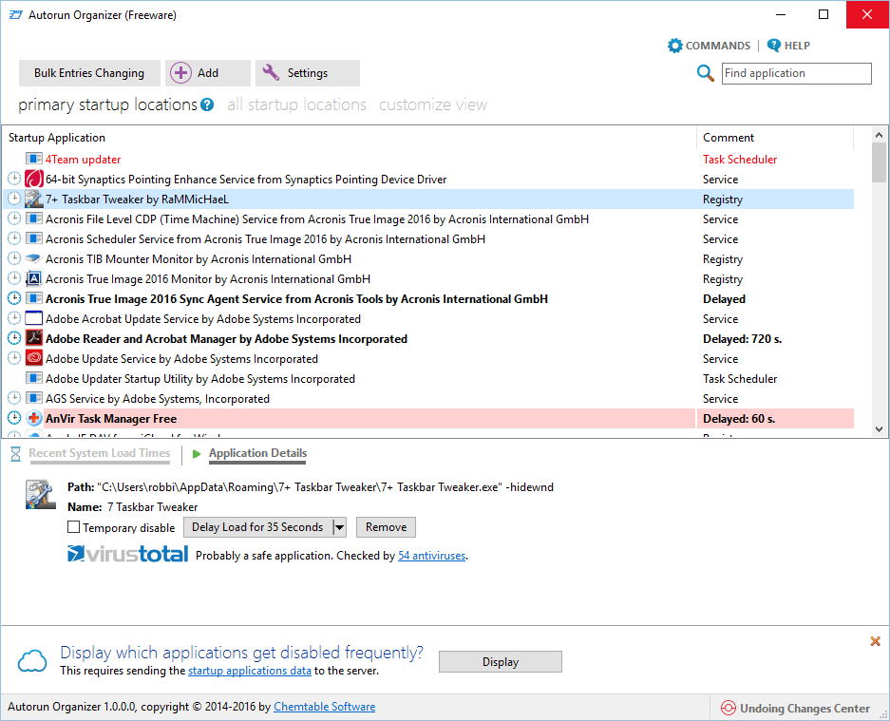
Task: Click the delay clock on AGS Service row
Action: [14, 398]
